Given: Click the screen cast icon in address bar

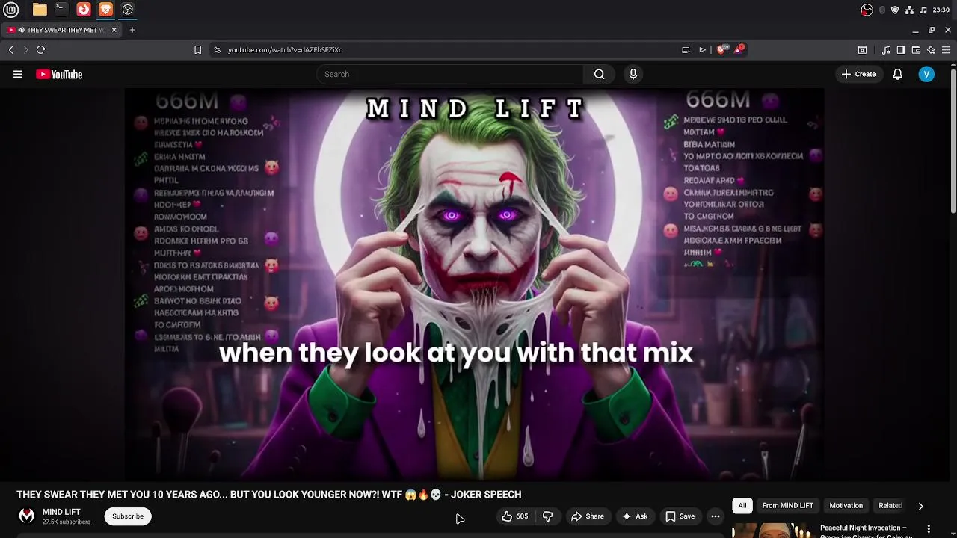Looking at the screenshot, I should tap(686, 49).
